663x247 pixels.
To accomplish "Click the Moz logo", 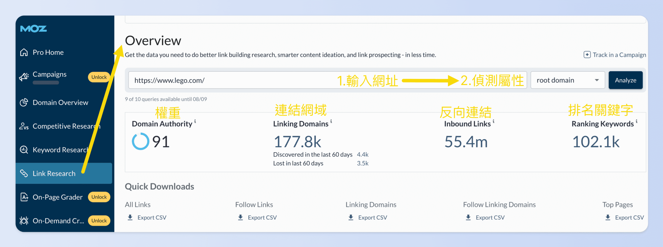I will 34,28.
